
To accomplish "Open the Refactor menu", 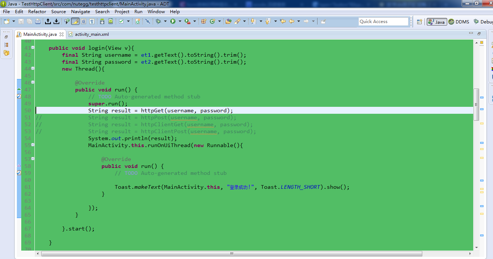I will coord(37,11).
